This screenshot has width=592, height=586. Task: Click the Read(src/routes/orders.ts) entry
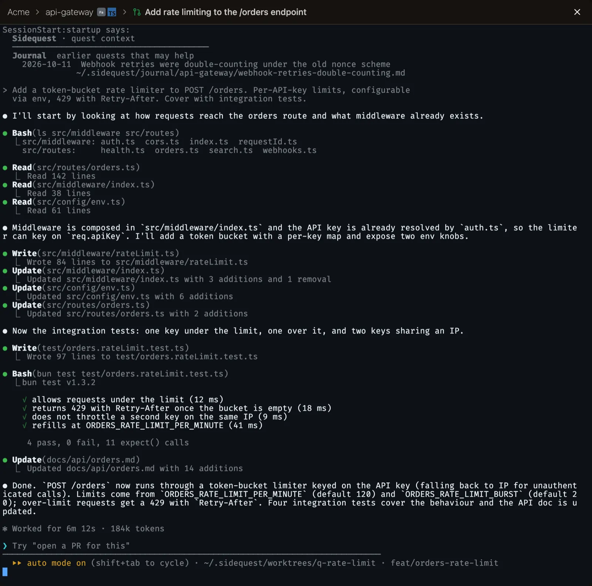click(x=76, y=167)
